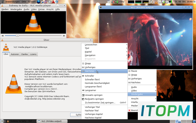Image resolution: width=196 pixels, height=123 pixels.
Task: Choose Langsamer (fein) playback speed
Action: tap(104, 87)
